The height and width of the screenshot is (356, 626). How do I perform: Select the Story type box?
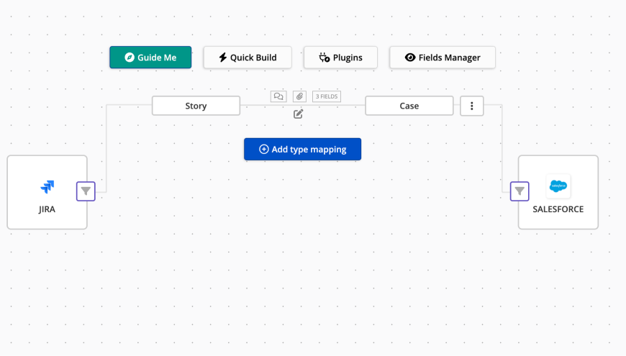[x=196, y=106]
